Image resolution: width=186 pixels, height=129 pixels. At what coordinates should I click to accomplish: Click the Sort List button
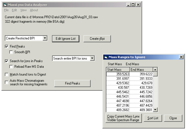tap(153, 118)
